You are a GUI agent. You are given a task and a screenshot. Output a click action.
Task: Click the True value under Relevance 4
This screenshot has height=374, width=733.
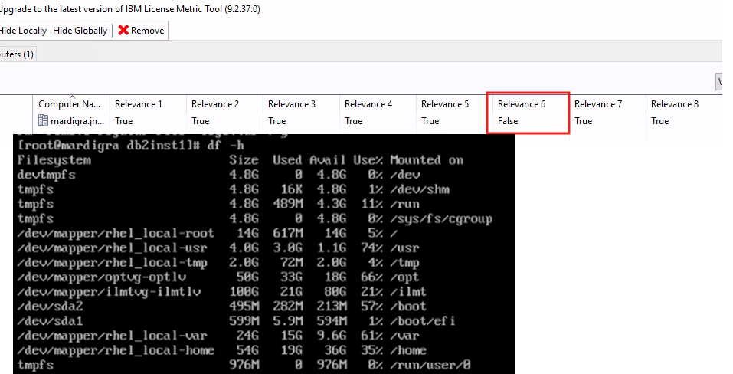pyautogui.click(x=354, y=121)
